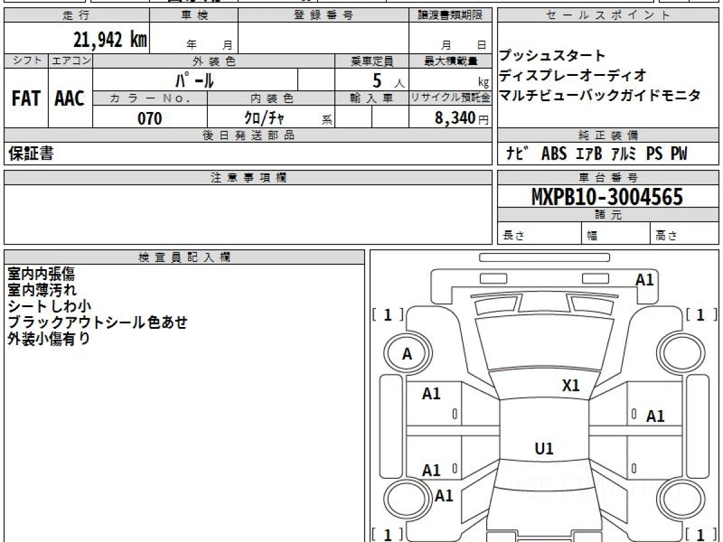
Task: Click the カラーNo. label
Action: 150,98
